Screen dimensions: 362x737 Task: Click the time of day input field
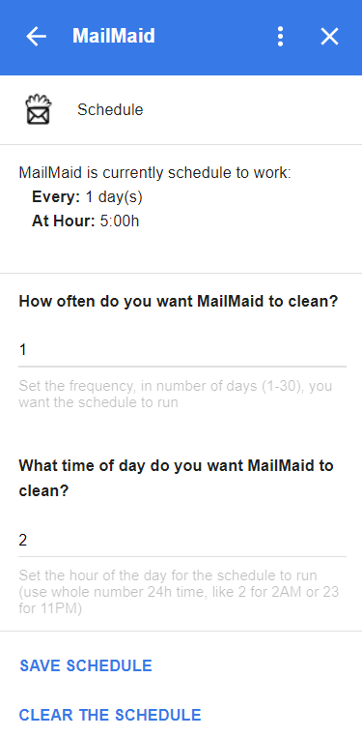[x=182, y=540]
